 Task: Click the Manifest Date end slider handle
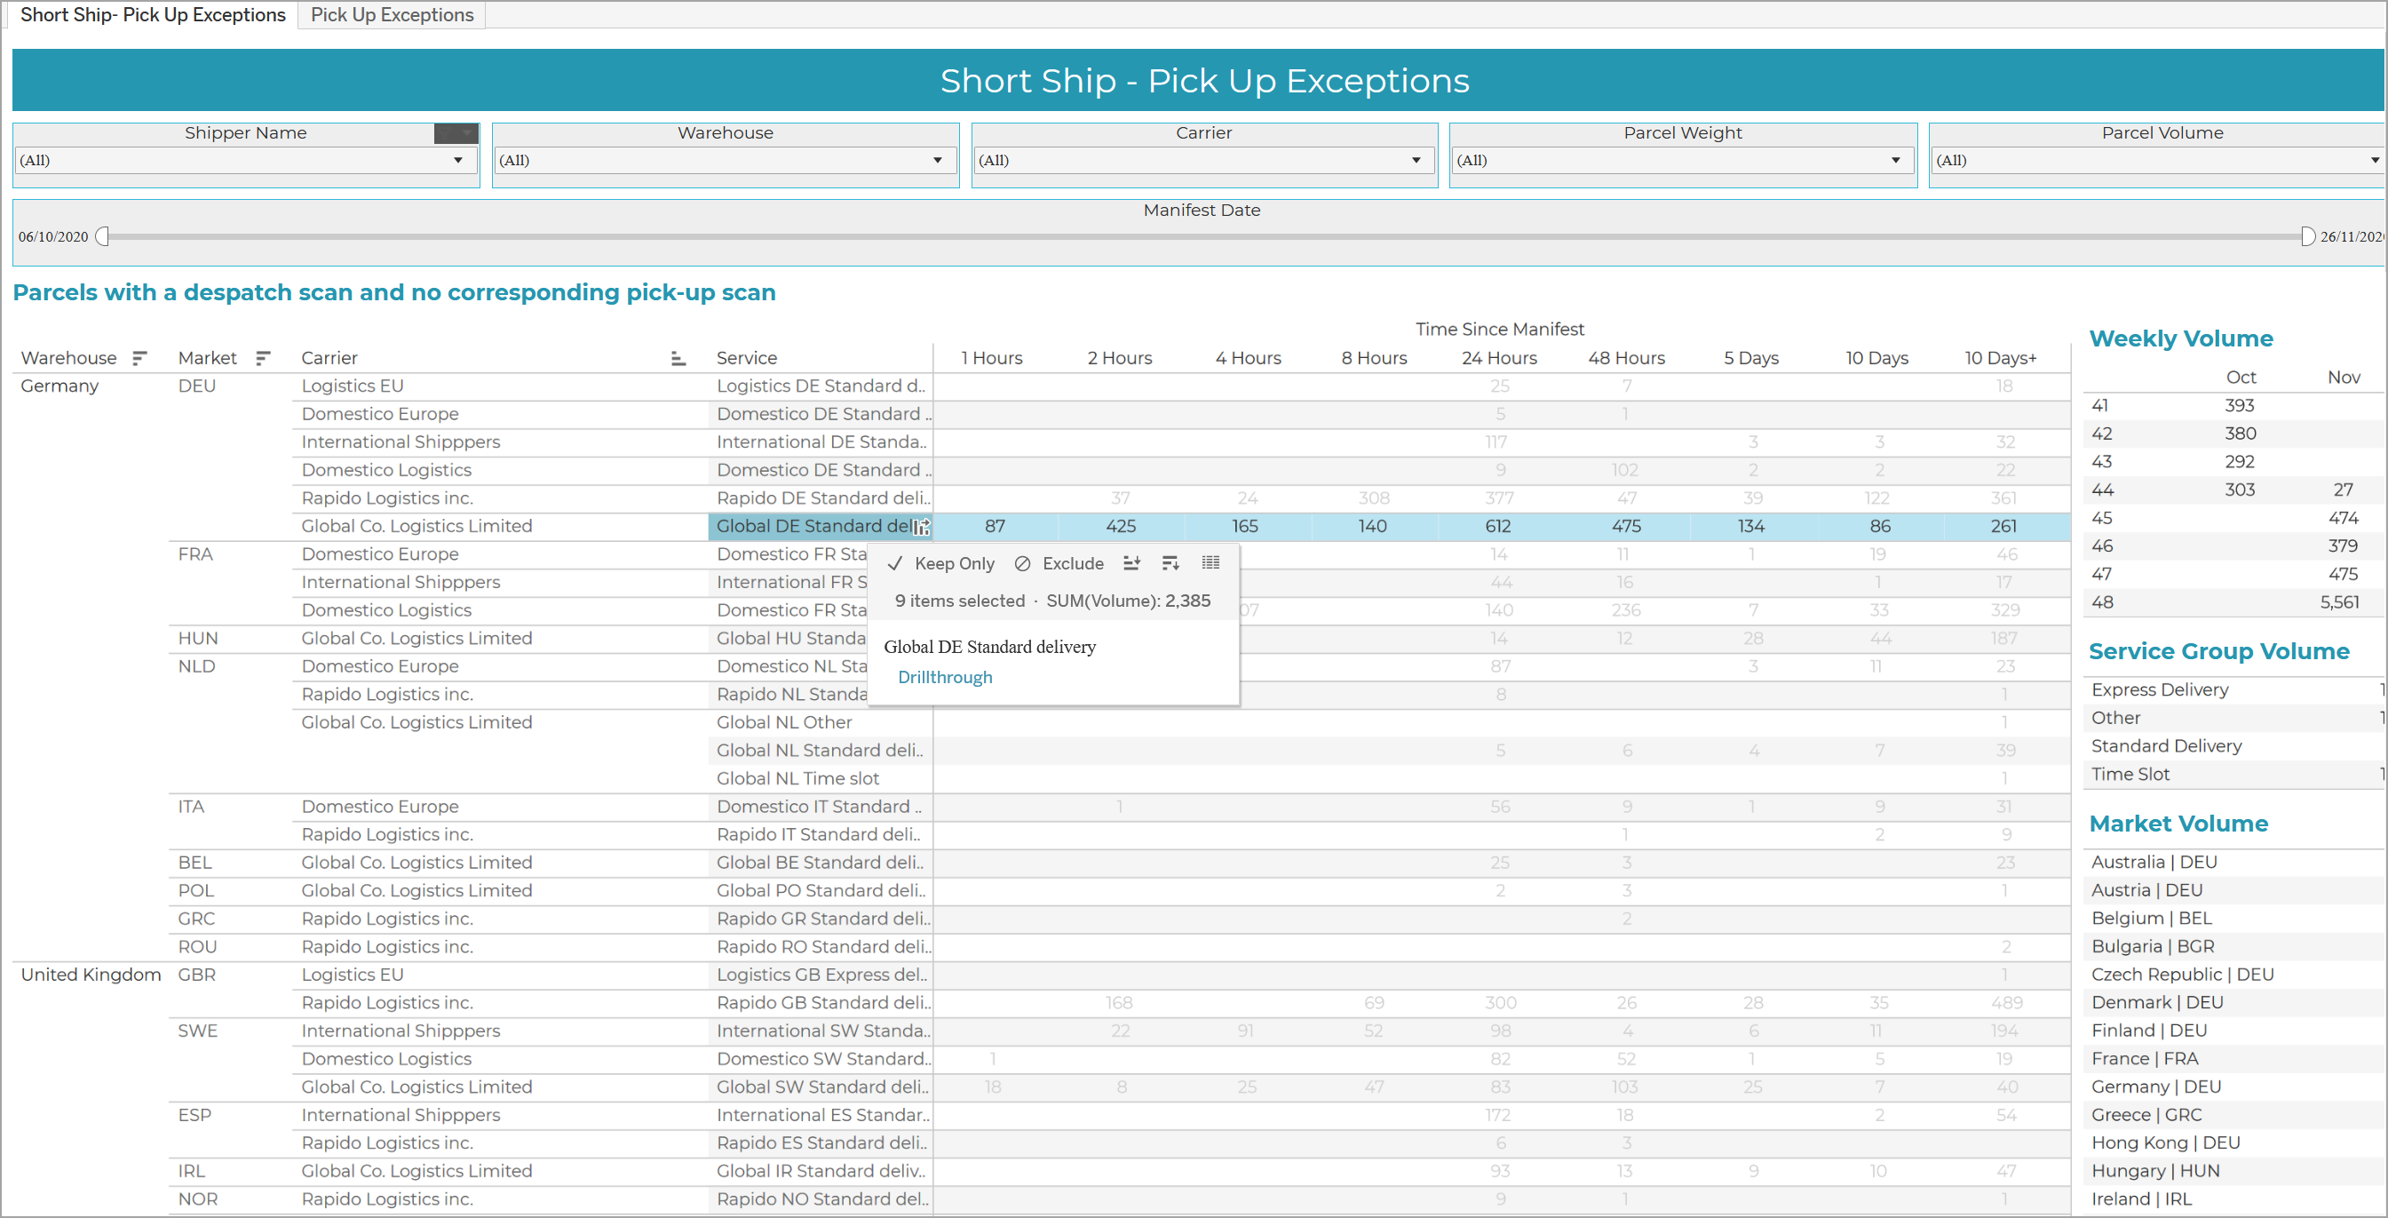(2307, 236)
